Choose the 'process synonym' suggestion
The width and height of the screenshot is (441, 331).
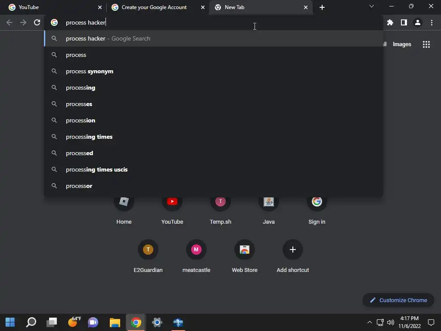pyautogui.click(x=214, y=71)
